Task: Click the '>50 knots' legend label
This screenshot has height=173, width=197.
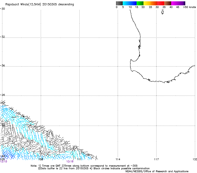Action: point(189,7)
